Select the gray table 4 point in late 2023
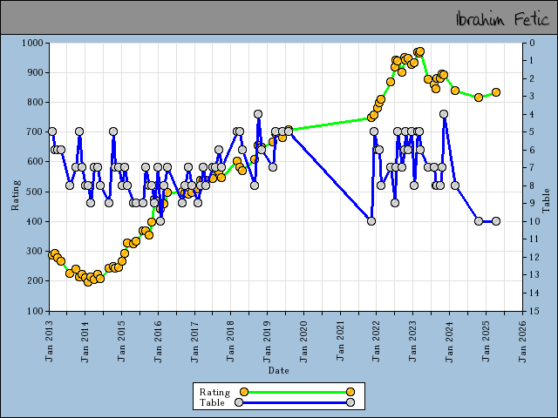This screenshot has width=558, height=418. pos(444,114)
